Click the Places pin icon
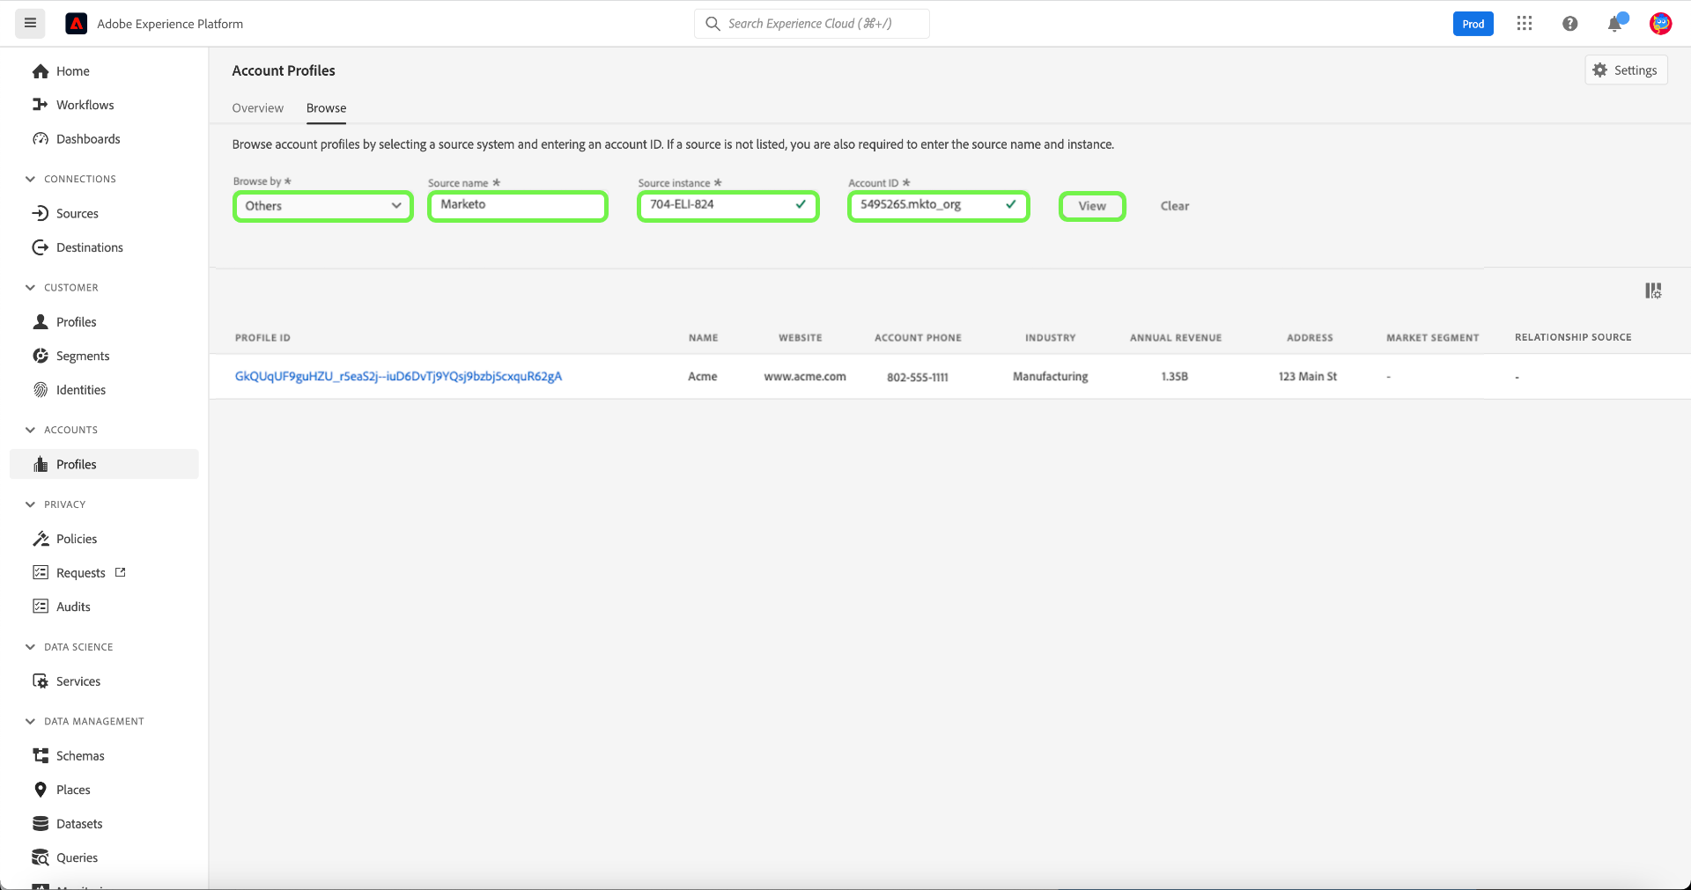The image size is (1691, 890). coord(41,790)
